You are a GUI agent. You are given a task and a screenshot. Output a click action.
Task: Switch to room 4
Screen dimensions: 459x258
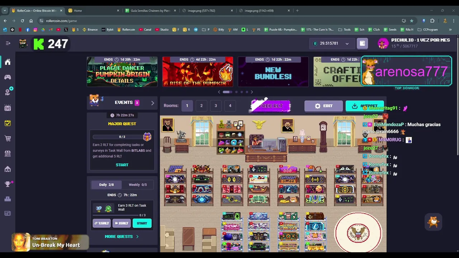[x=230, y=106]
